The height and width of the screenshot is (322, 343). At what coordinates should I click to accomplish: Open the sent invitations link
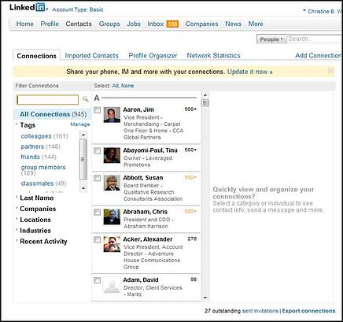pos(260,311)
